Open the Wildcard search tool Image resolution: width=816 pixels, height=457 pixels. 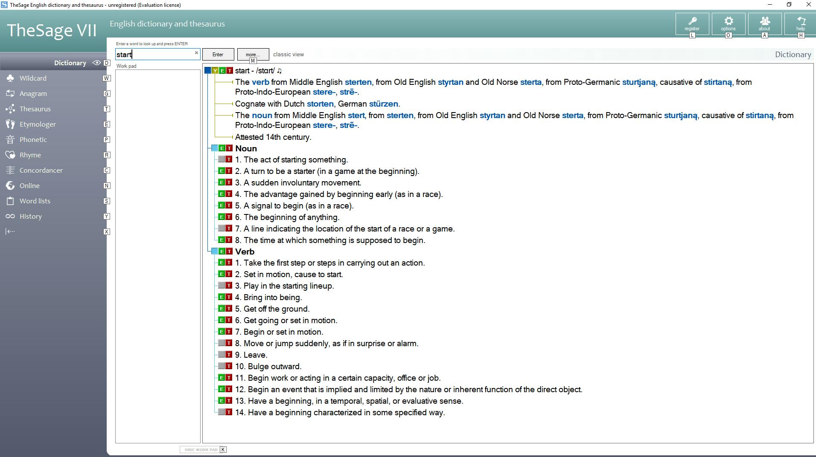[x=33, y=78]
